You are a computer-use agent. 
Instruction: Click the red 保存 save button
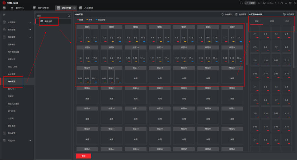tap(83, 156)
